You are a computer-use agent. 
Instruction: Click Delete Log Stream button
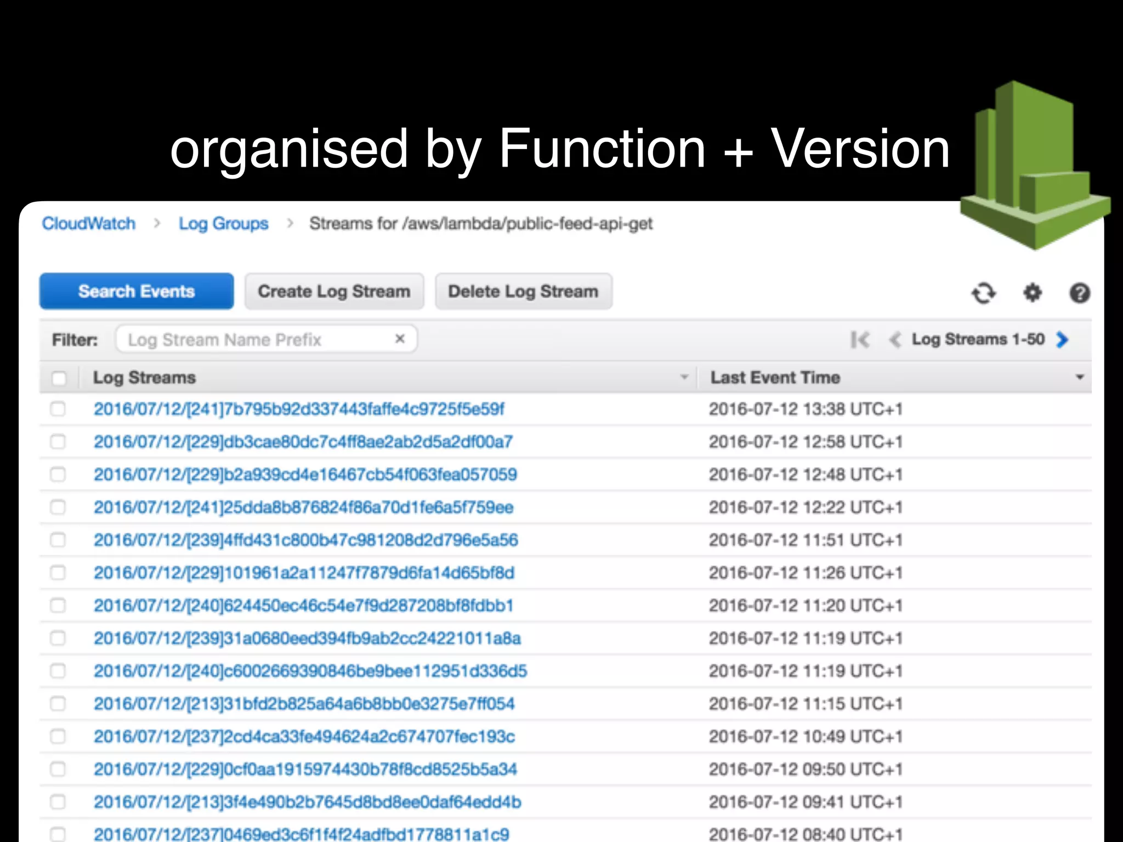click(x=523, y=291)
